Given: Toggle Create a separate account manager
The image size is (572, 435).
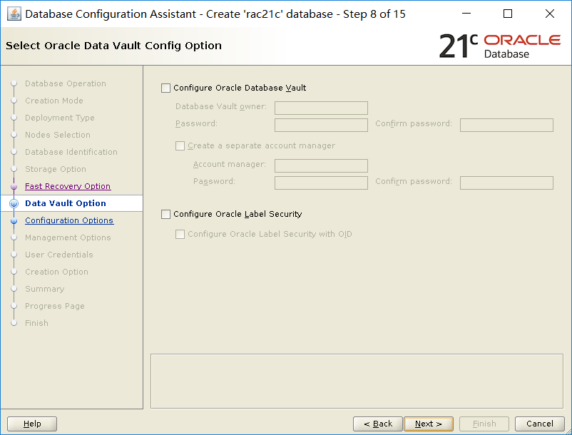Looking at the screenshot, I should 180,146.
